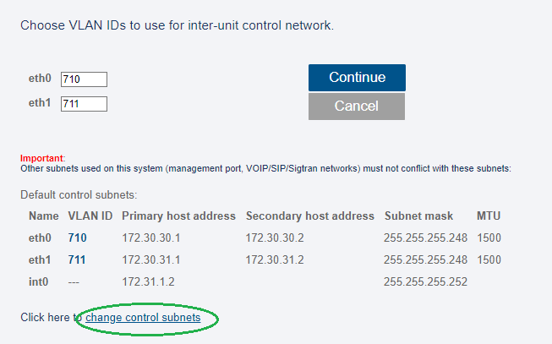552x344 pixels.
Task: Click the Primary host address column header
Action: 178,216
